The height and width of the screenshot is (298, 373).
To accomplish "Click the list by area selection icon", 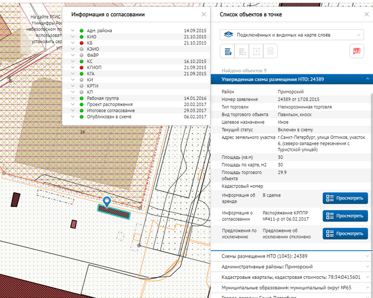I will (242, 52).
